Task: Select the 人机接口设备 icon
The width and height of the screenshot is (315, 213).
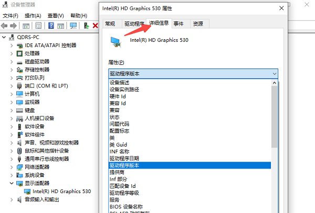Action: (x=19, y=118)
